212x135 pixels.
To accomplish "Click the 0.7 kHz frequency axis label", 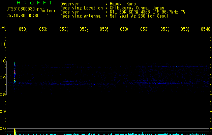I will [x=3, y=112].
